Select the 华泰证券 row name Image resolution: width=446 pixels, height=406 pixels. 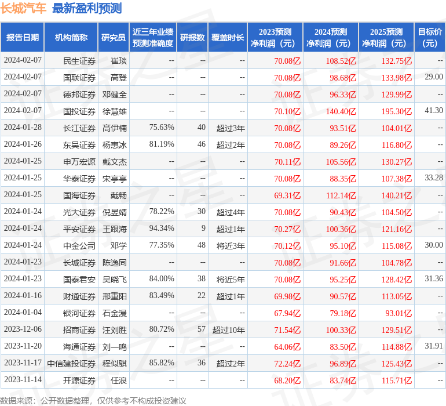pyautogui.click(x=79, y=179)
